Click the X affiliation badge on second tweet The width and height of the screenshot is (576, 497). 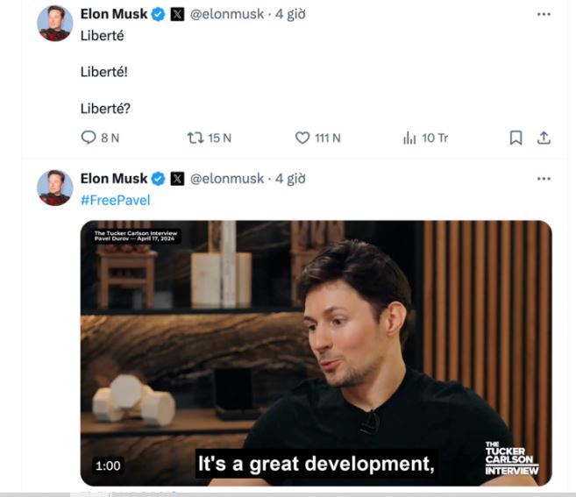177,179
